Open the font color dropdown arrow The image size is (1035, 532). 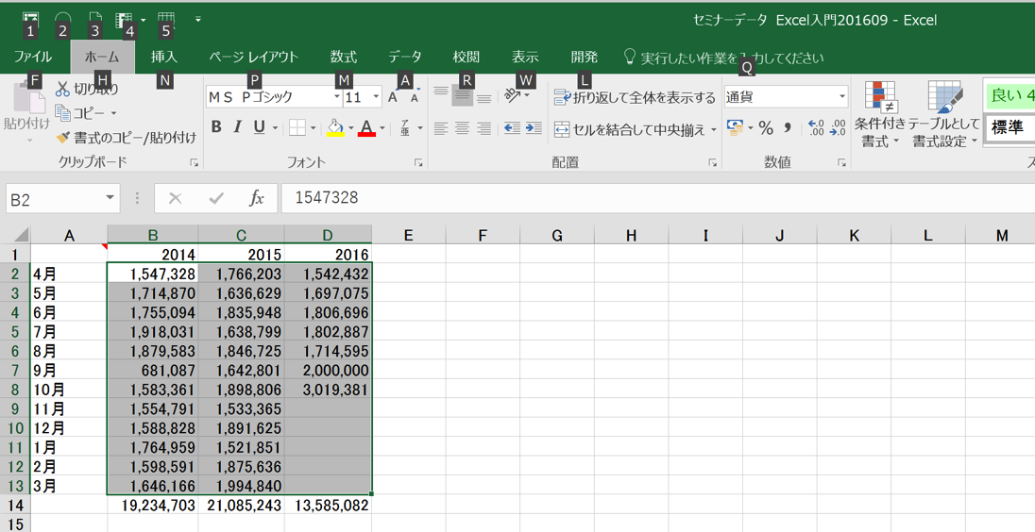click(382, 128)
